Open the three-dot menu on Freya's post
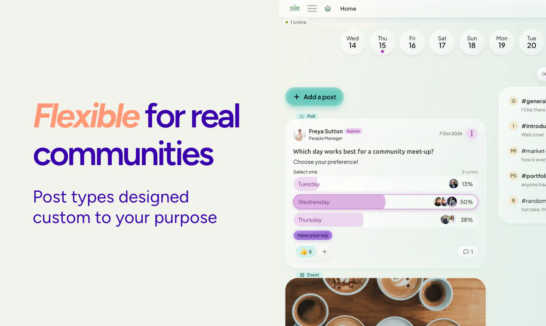The height and width of the screenshot is (326, 546). click(x=472, y=133)
